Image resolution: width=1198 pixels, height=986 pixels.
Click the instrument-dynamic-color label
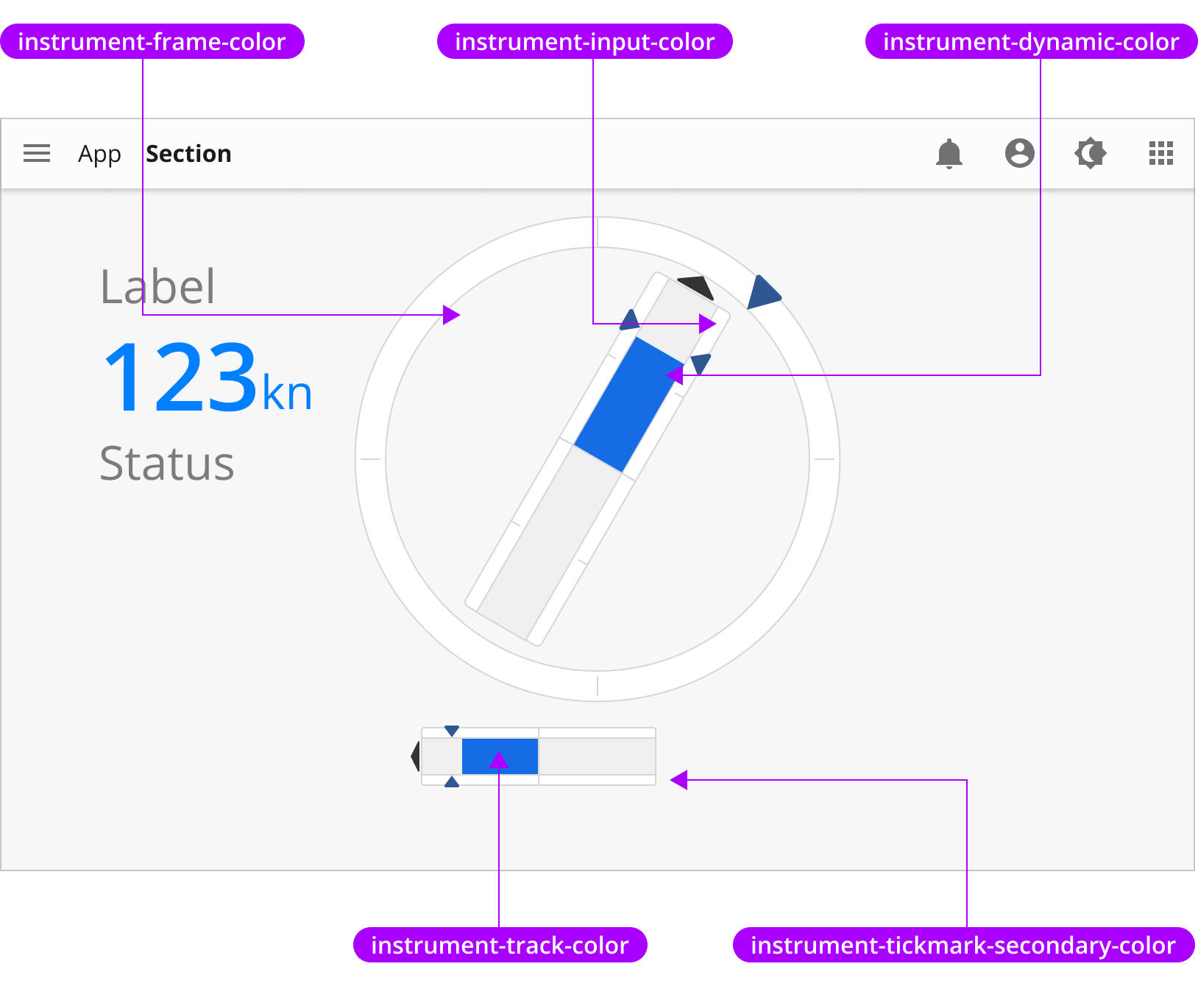[1031, 41]
